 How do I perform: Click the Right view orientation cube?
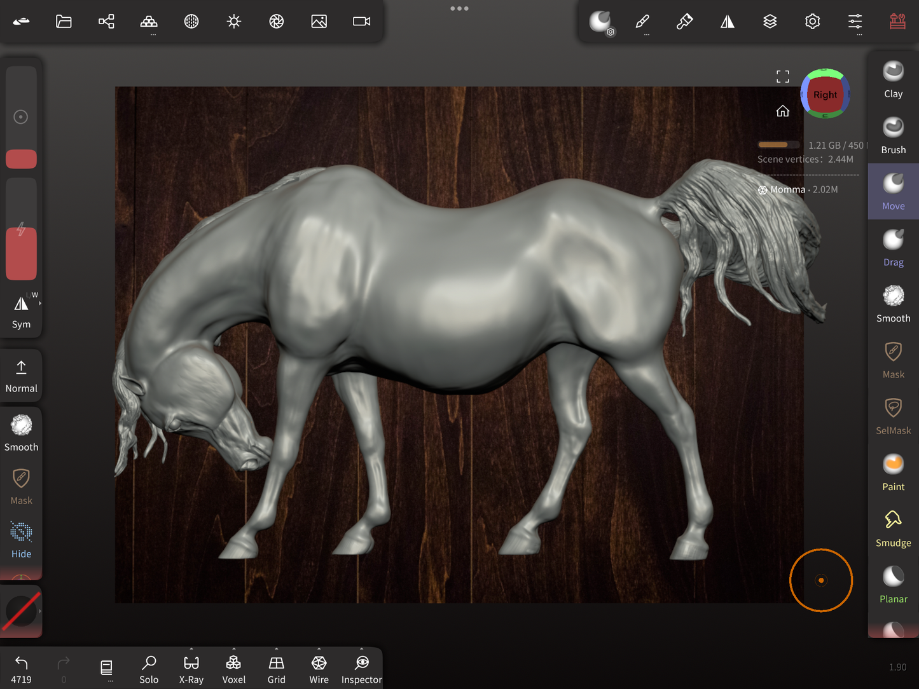coord(825,95)
